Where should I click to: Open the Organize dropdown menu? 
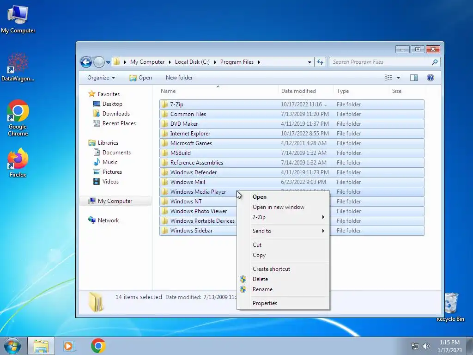click(x=101, y=78)
